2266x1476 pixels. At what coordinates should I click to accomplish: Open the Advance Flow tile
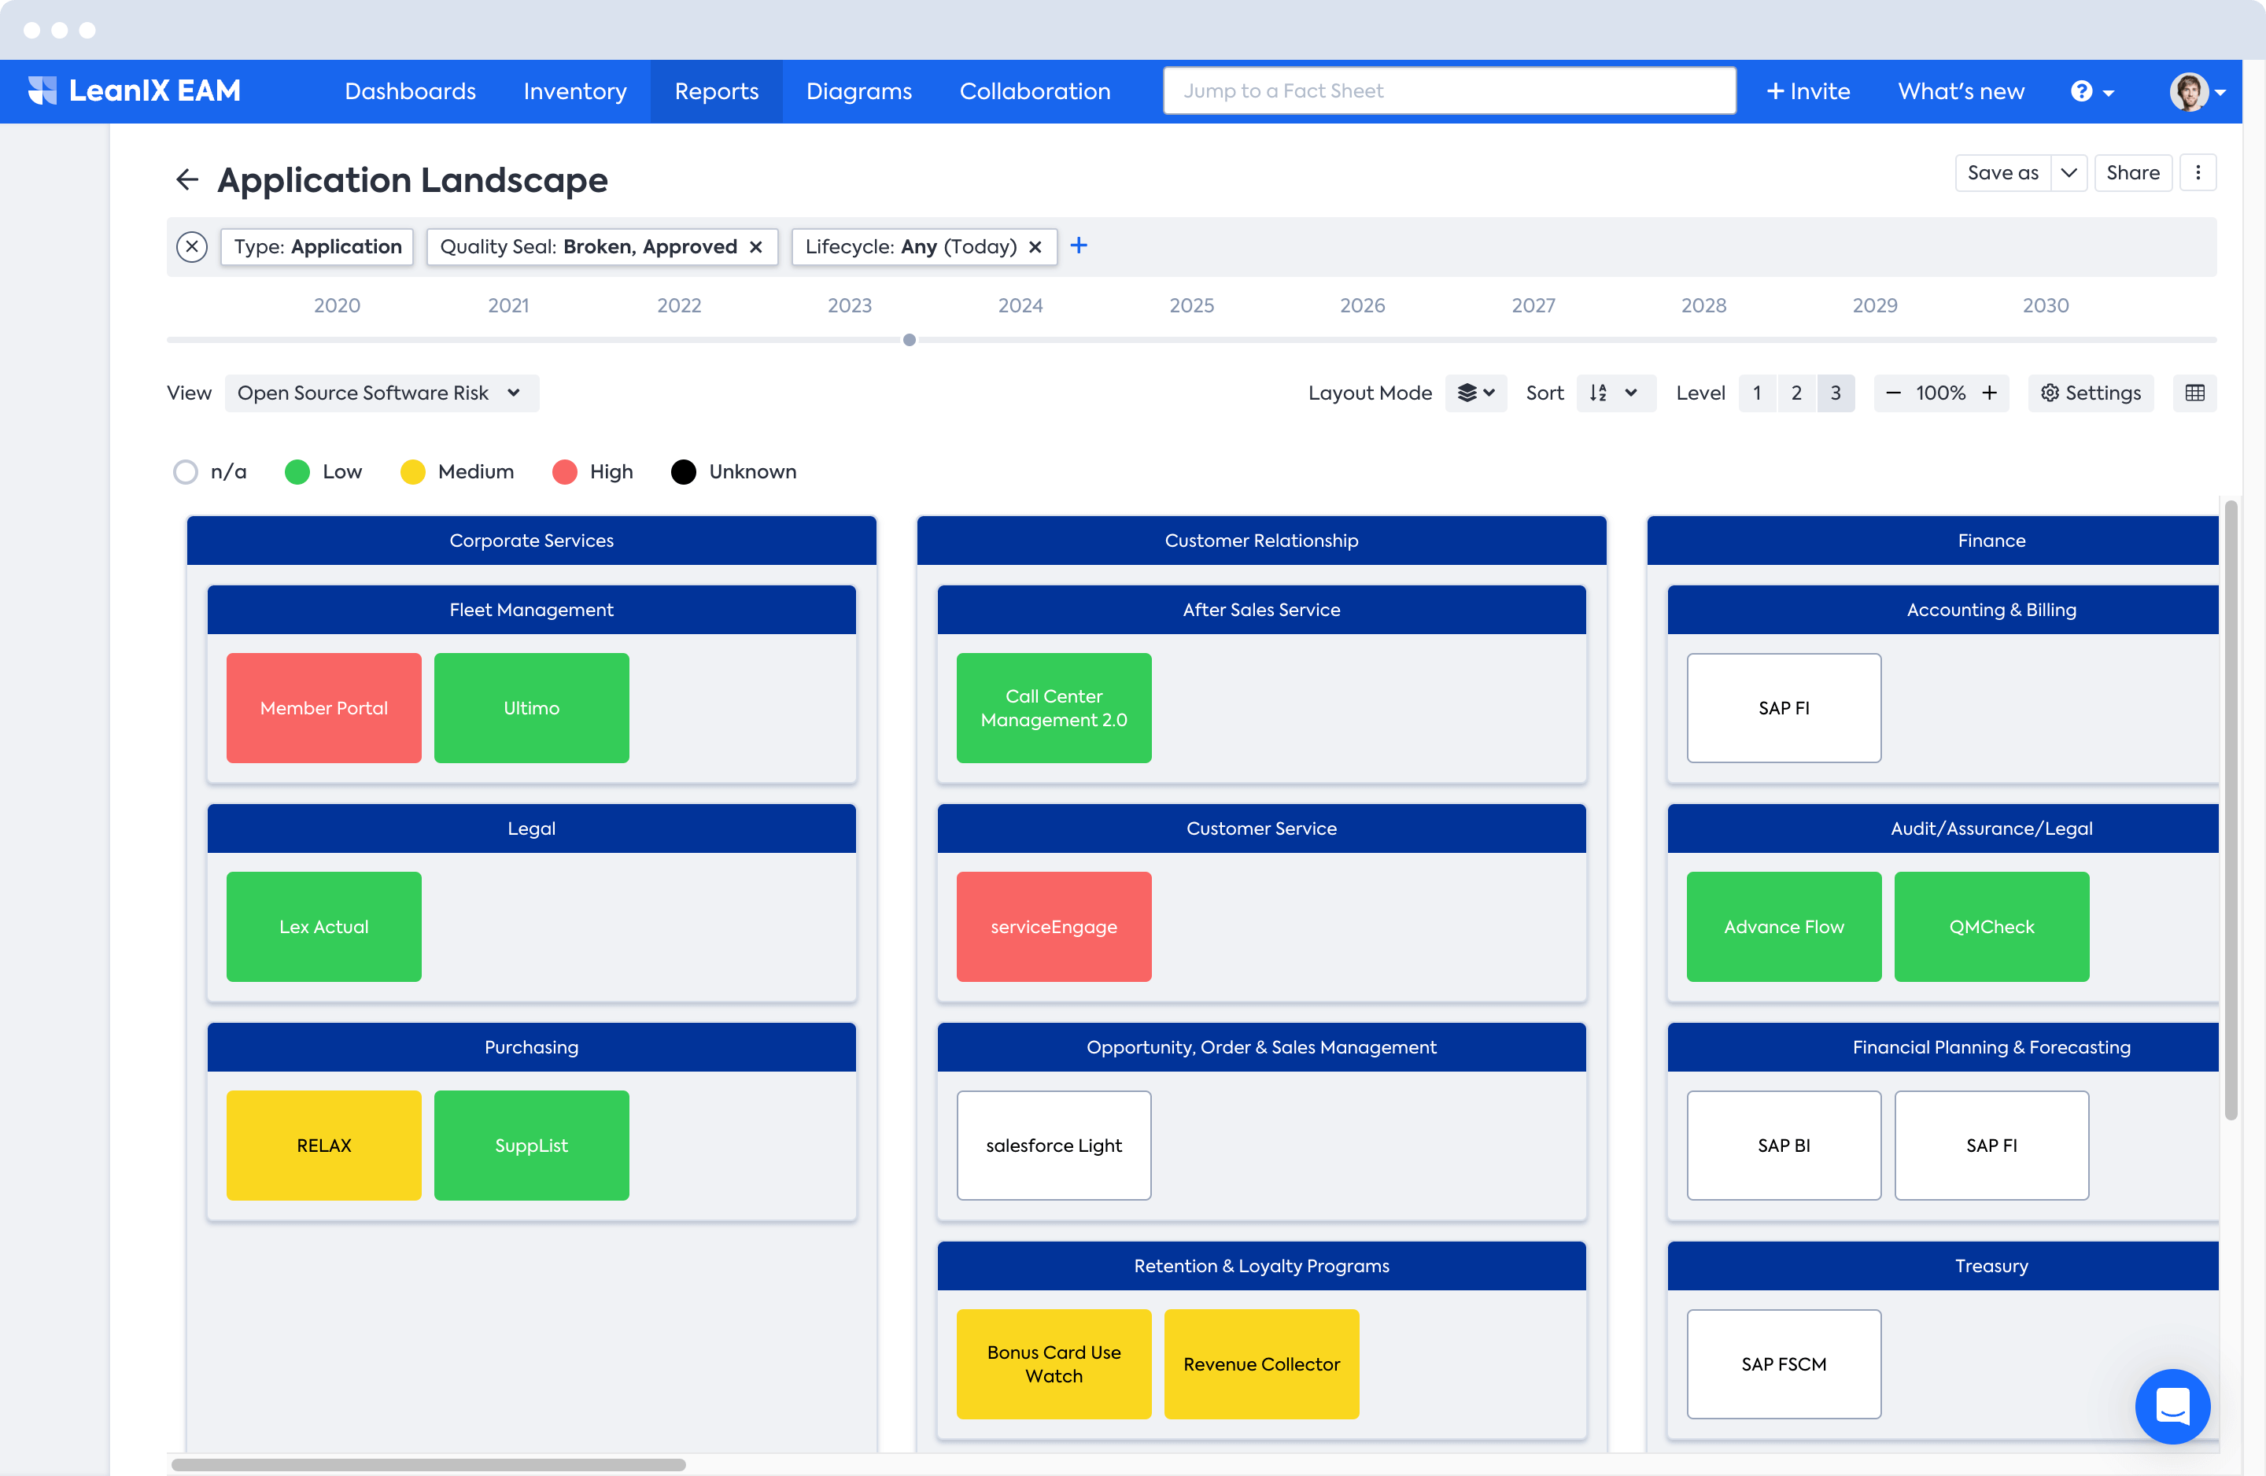point(1784,927)
